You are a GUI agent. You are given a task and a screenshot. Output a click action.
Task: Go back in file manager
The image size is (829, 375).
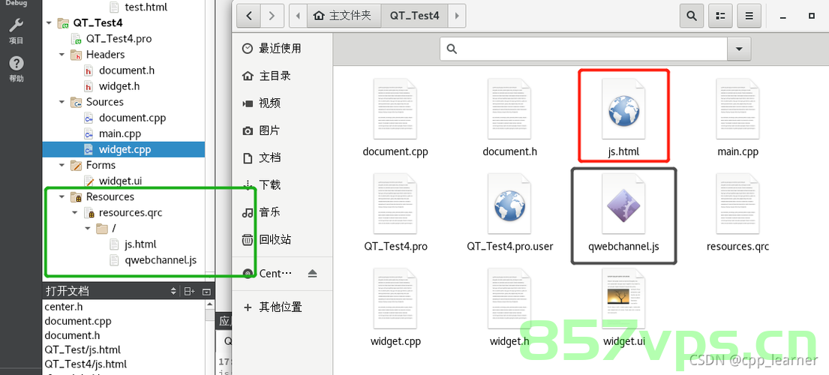(x=248, y=16)
